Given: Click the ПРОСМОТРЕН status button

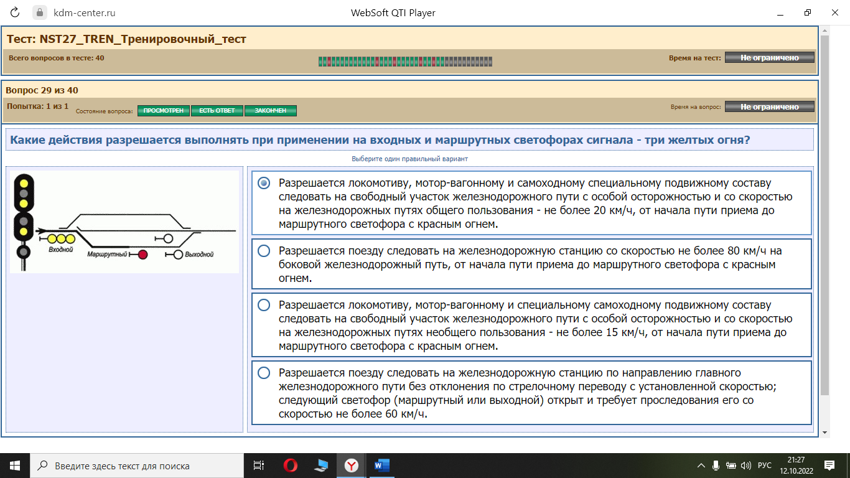Looking at the screenshot, I should [164, 111].
